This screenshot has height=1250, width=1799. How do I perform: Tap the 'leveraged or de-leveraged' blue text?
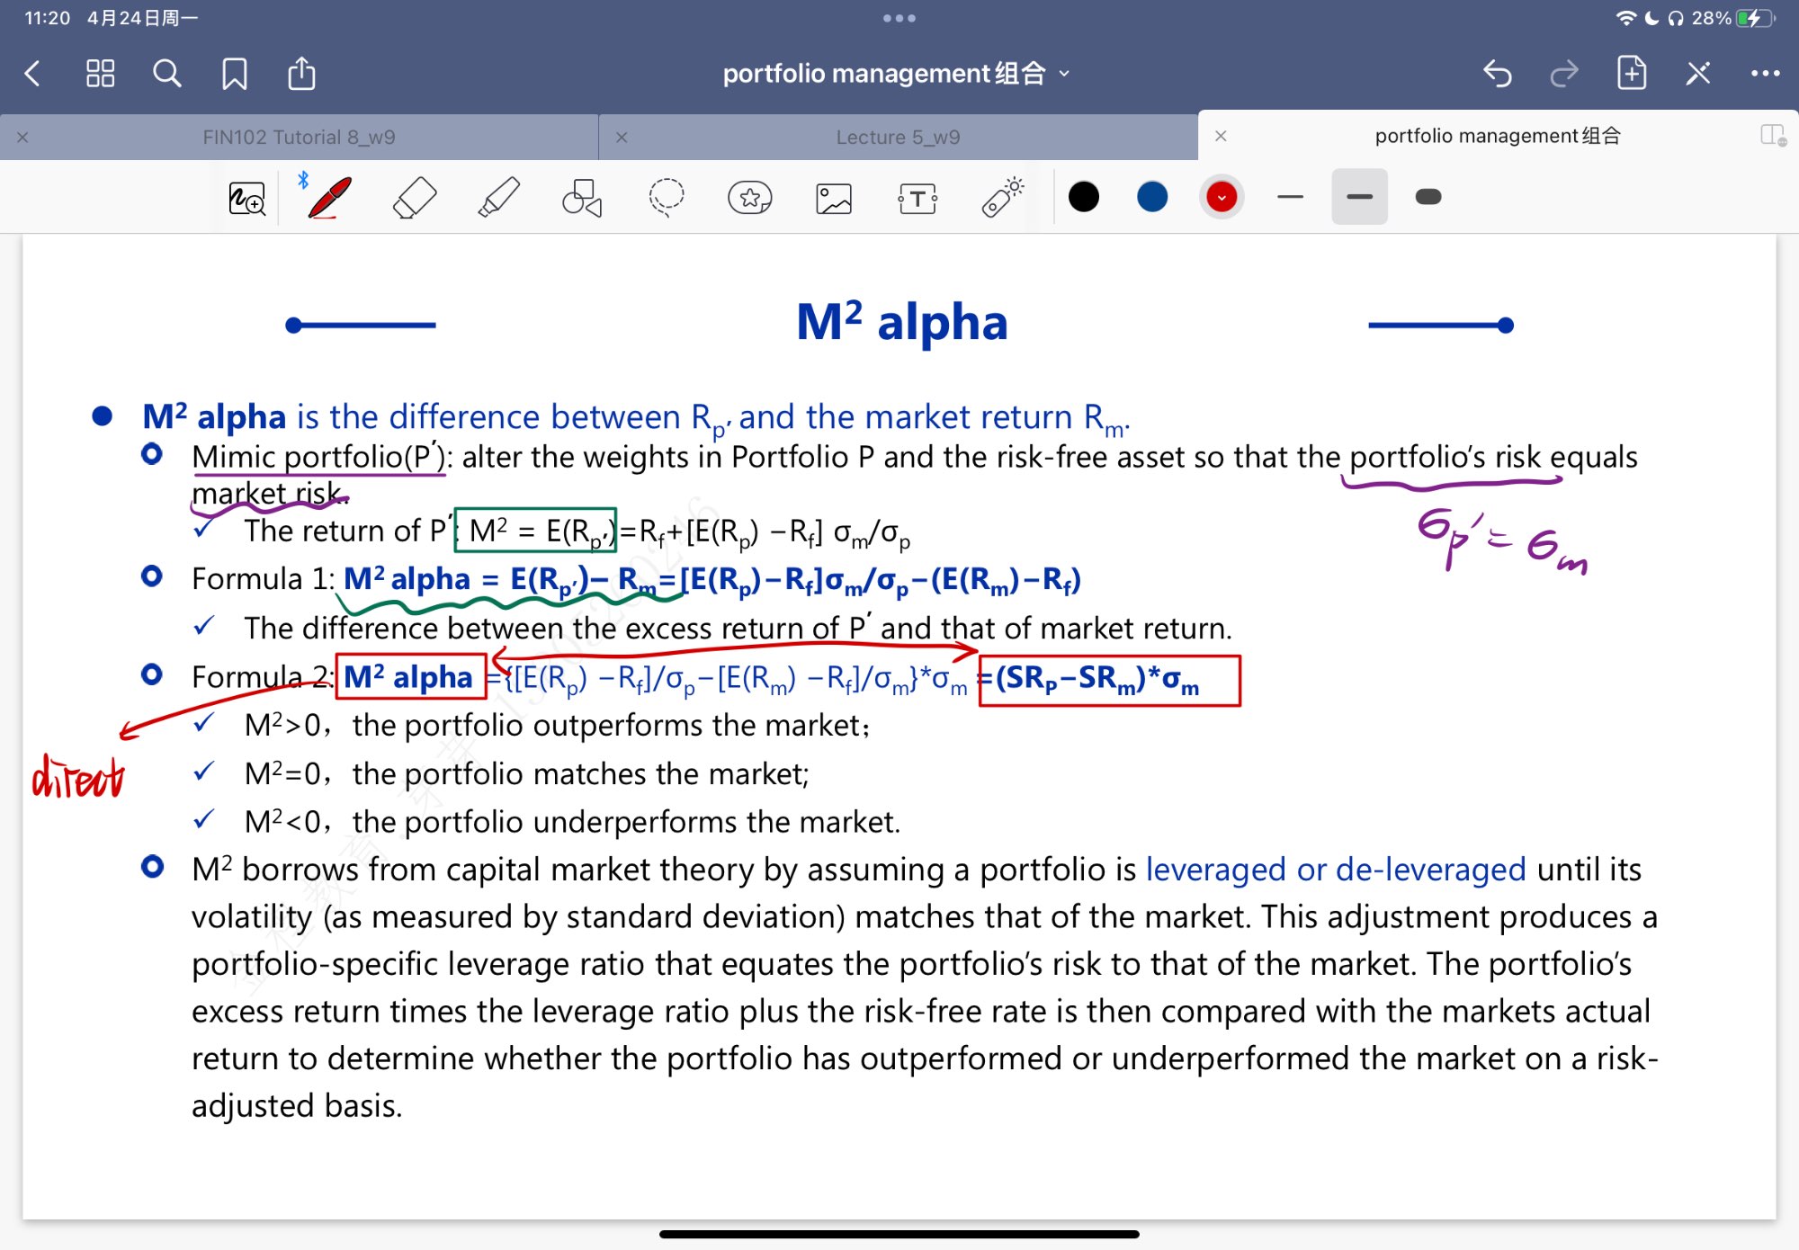1336,870
